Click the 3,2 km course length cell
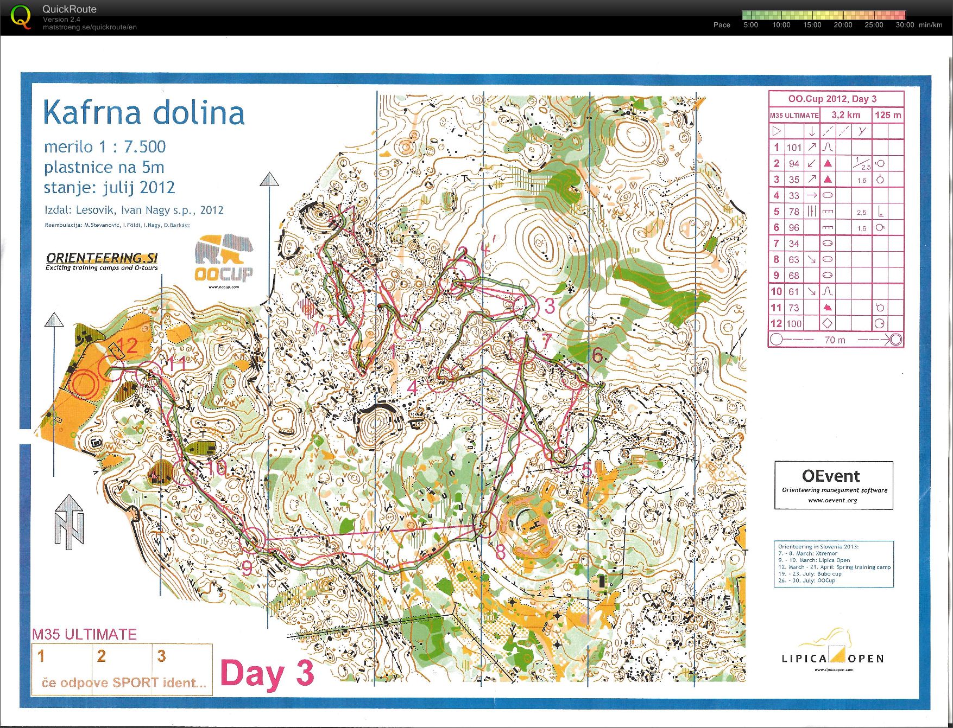The image size is (953, 728). tap(845, 115)
